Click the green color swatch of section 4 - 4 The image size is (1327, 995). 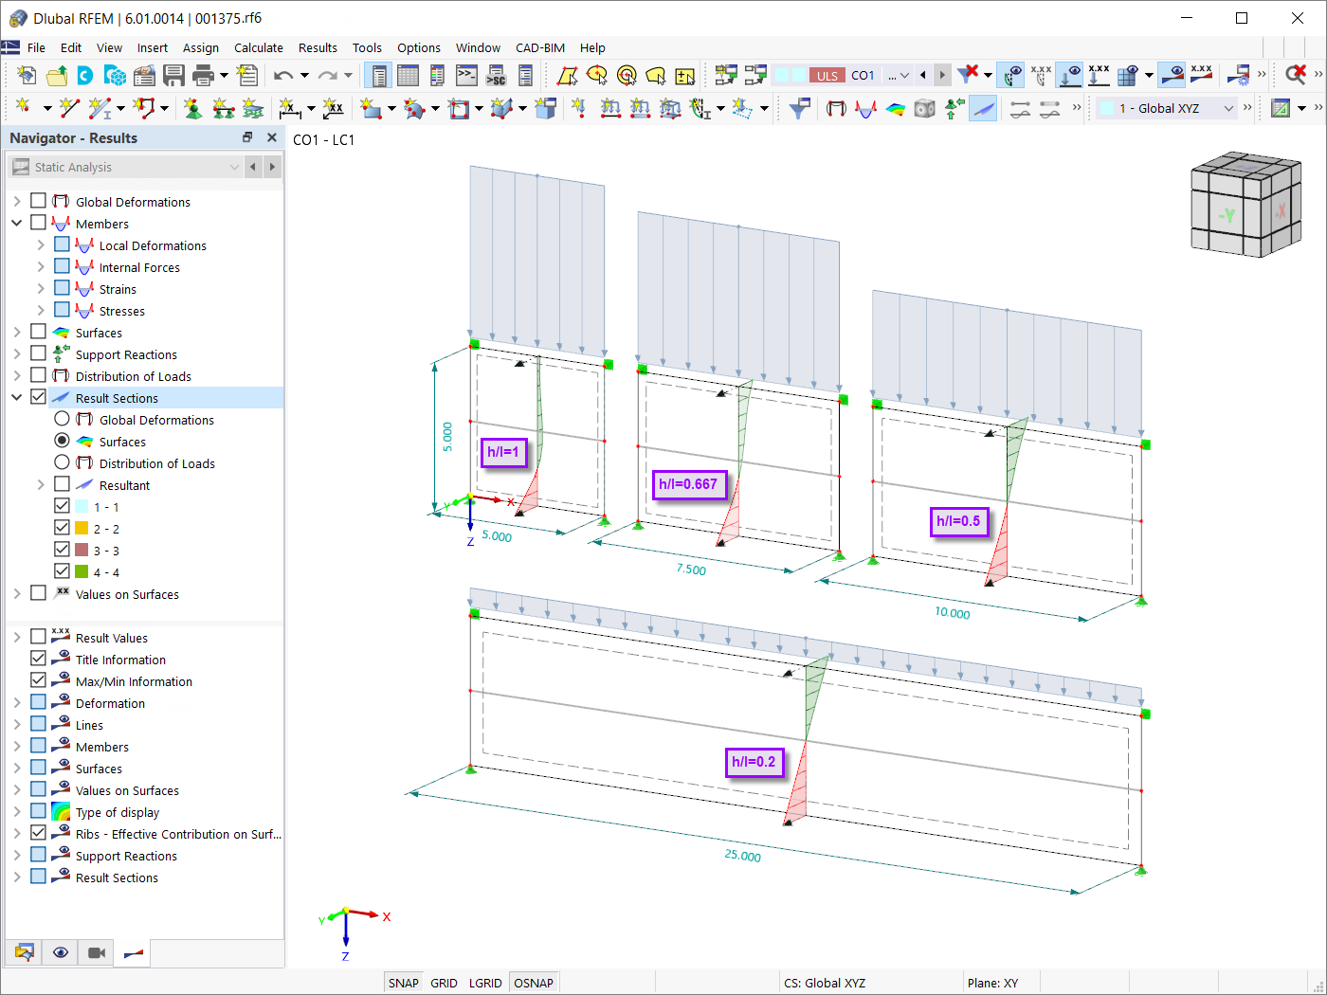pyautogui.click(x=82, y=571)
